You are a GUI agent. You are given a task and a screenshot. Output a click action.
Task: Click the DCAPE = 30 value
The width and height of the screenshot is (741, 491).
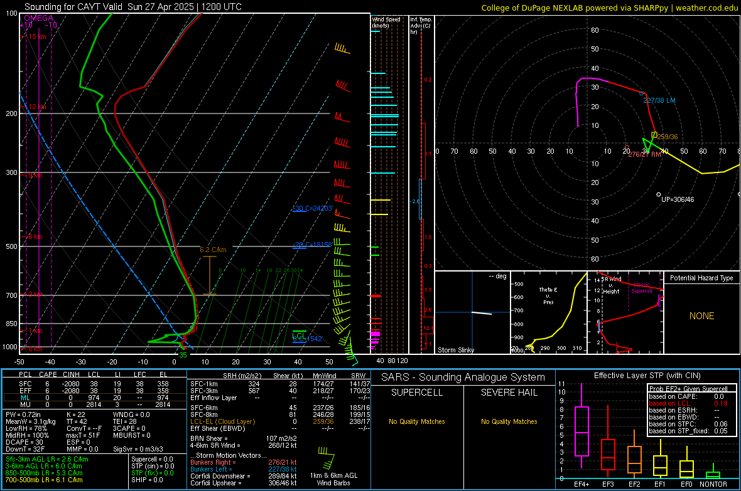24,442
